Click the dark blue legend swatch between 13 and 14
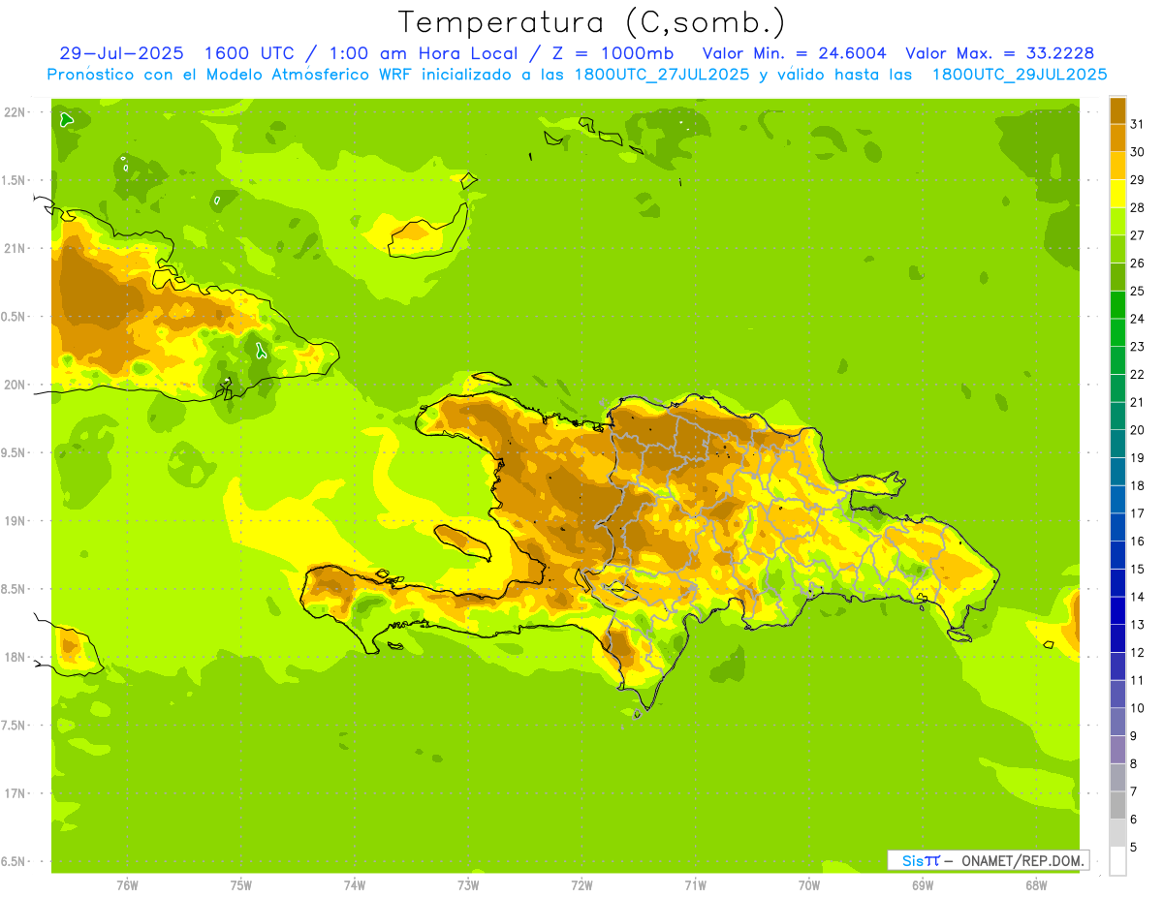 coord(1117,611)
